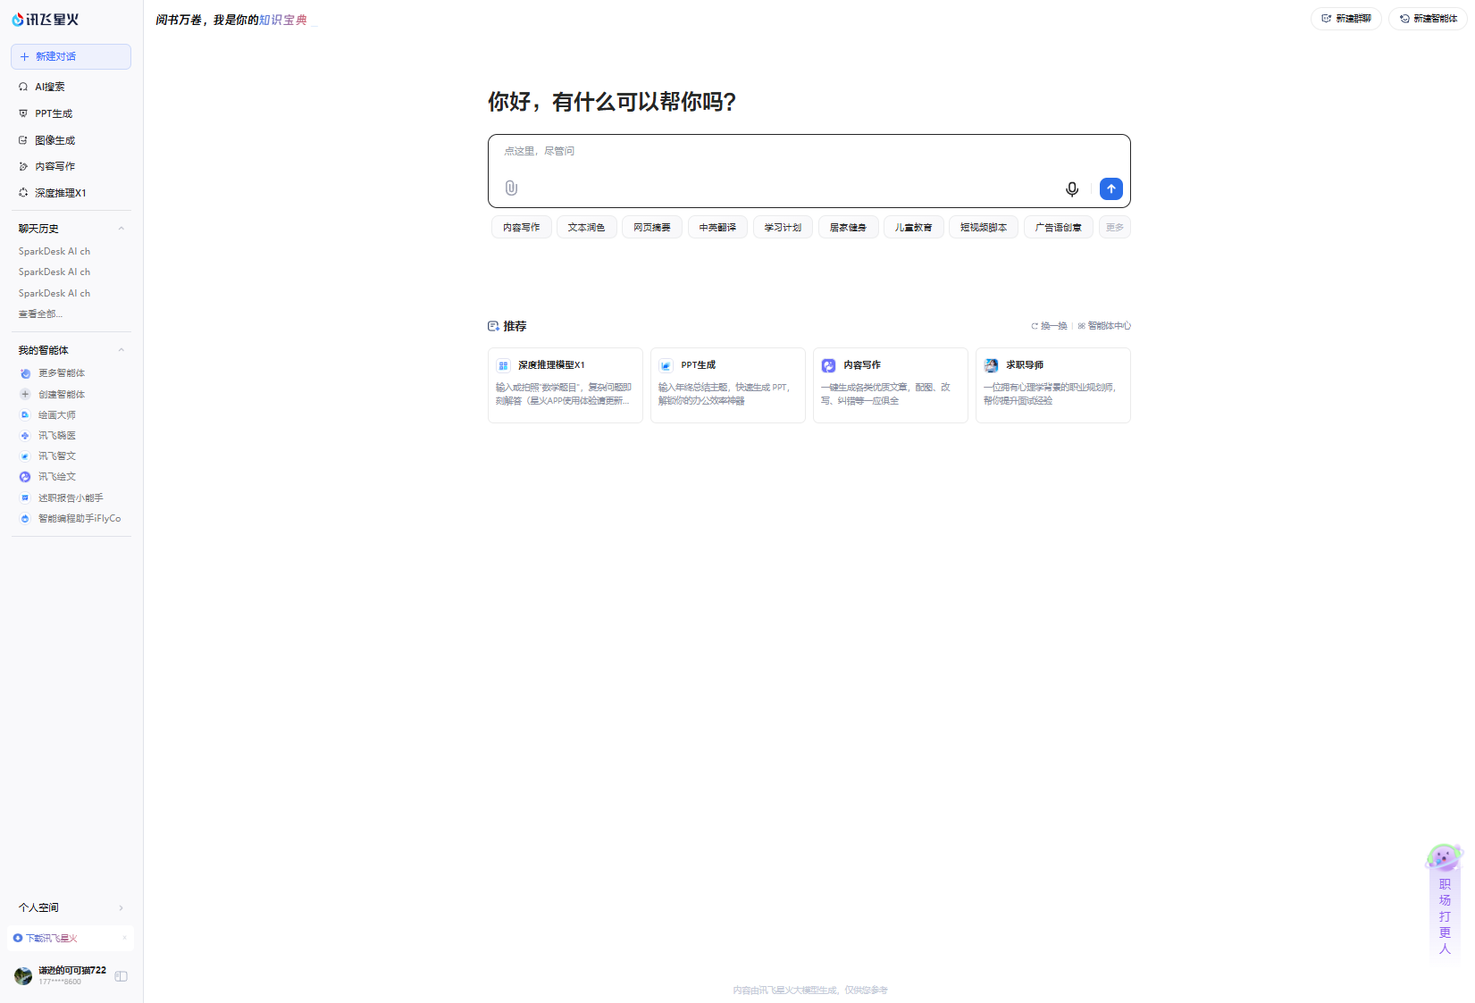Start a new chat with 新建对话
This screenshot has height=1003, width=1475.
point(71,56)
